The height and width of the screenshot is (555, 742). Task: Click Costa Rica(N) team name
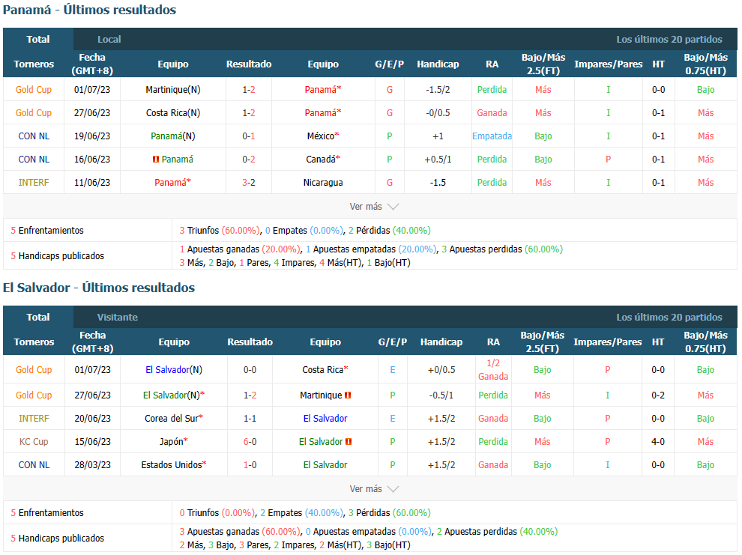172,112
